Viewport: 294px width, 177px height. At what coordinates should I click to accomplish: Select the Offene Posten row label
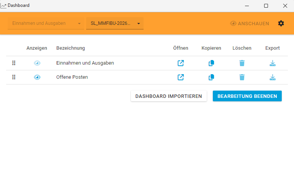[x=72, y=77]
